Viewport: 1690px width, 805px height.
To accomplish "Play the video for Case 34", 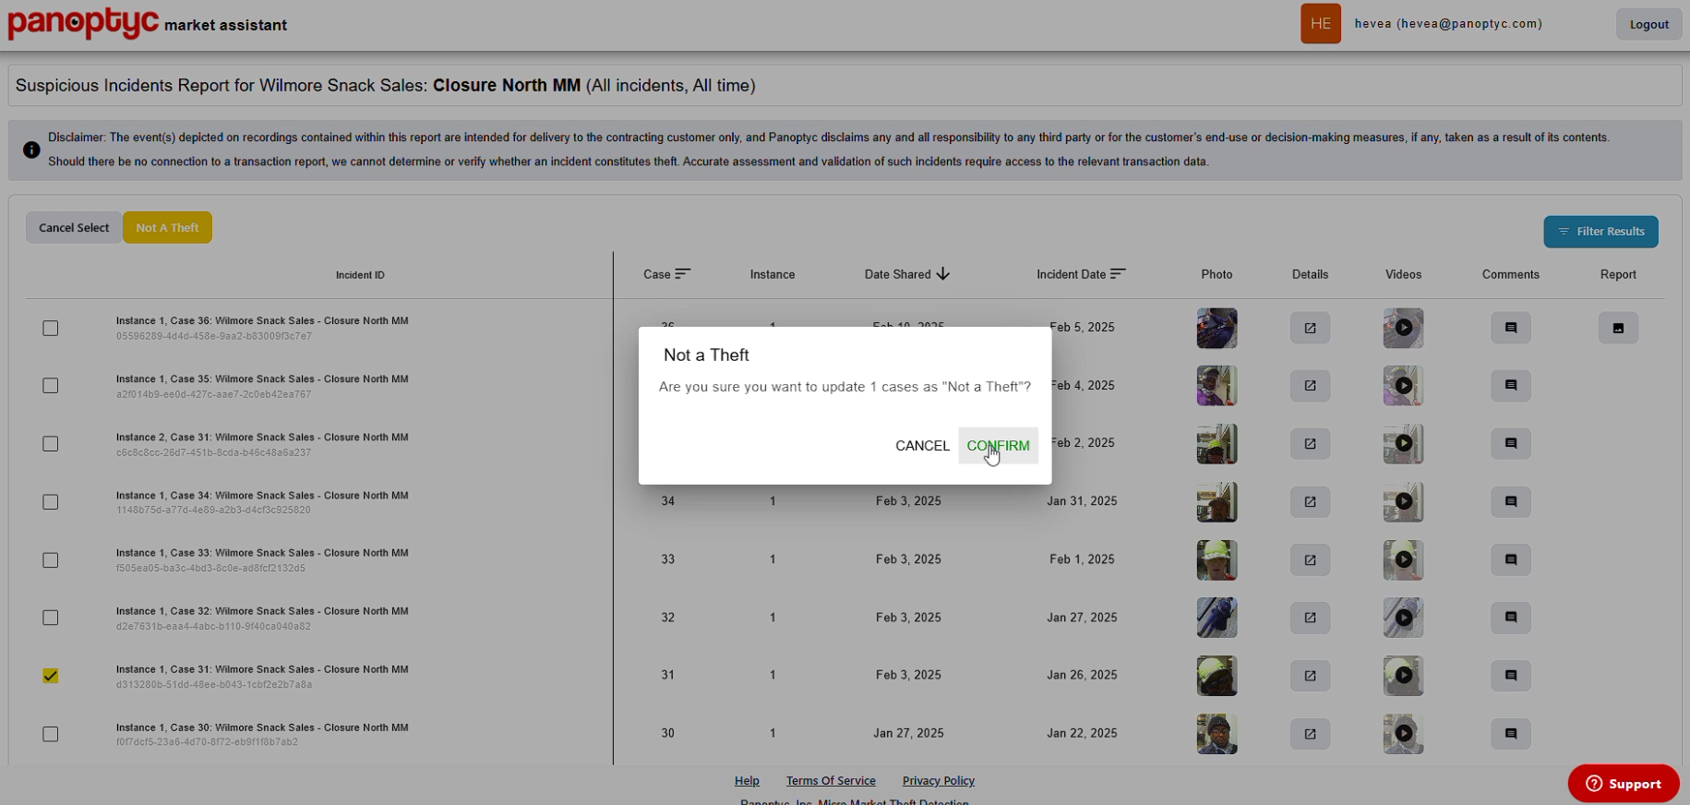I will pos(1403,502).
